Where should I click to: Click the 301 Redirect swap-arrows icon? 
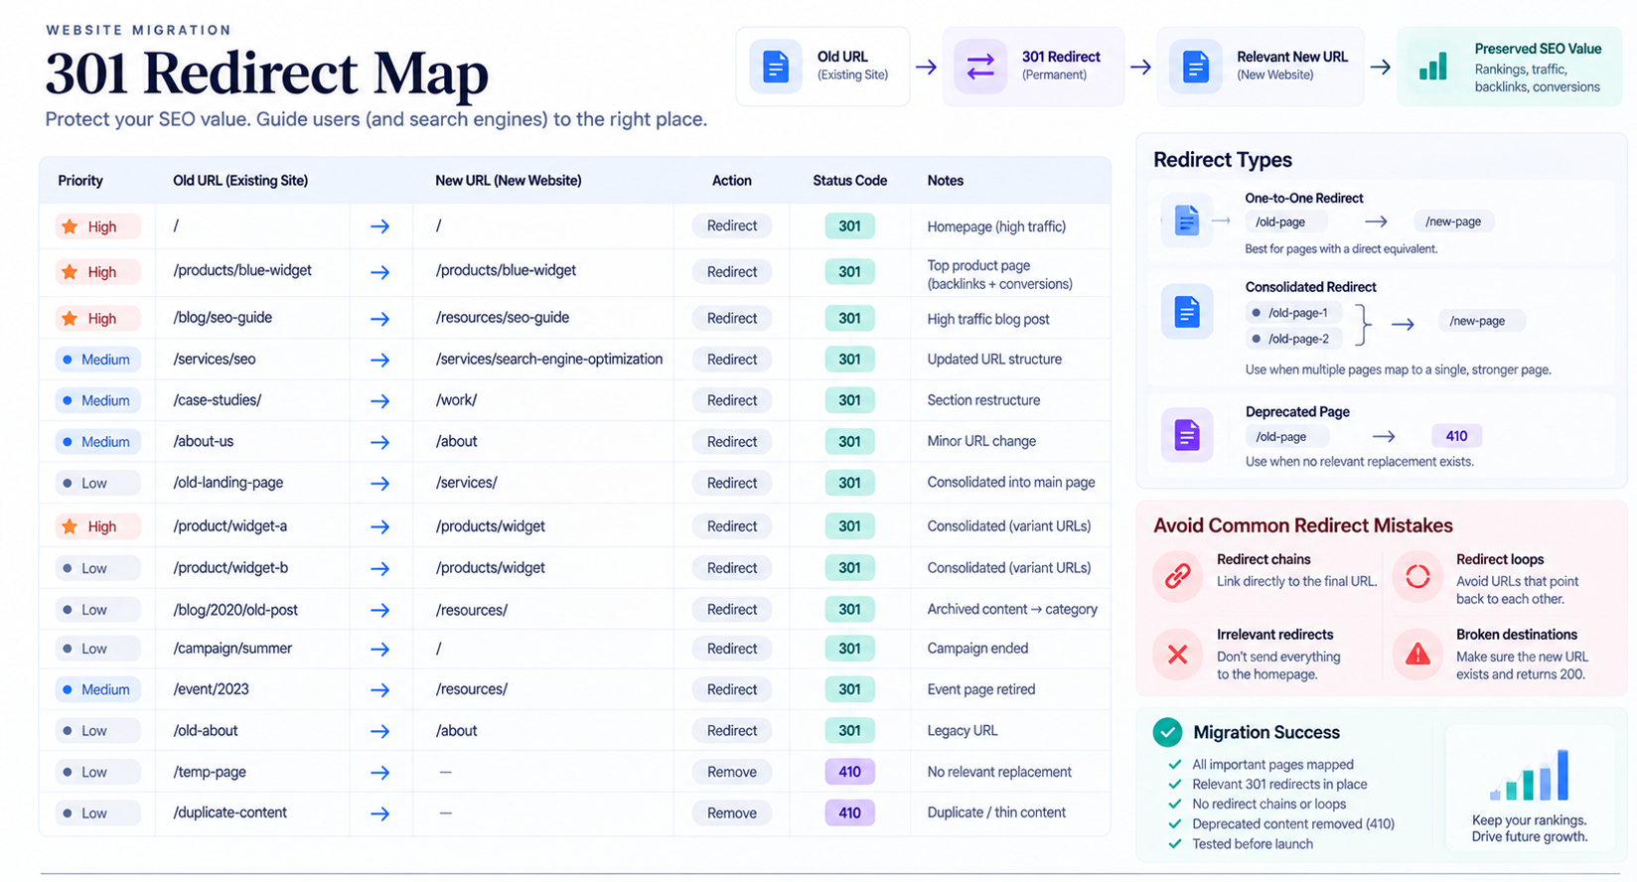click(980, 67)
